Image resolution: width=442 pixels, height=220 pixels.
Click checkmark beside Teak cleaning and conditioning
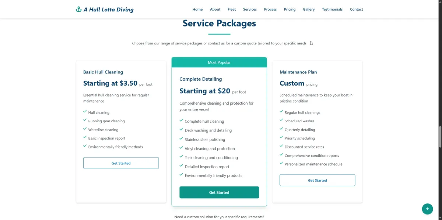click(x=181, y=157)
